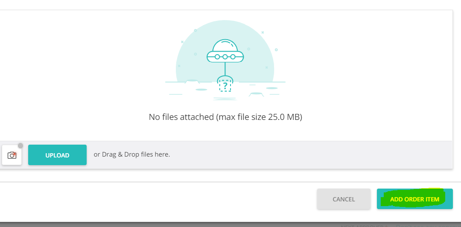Click the camera screenshot icon
461x227 pixels.
[12, 155]
